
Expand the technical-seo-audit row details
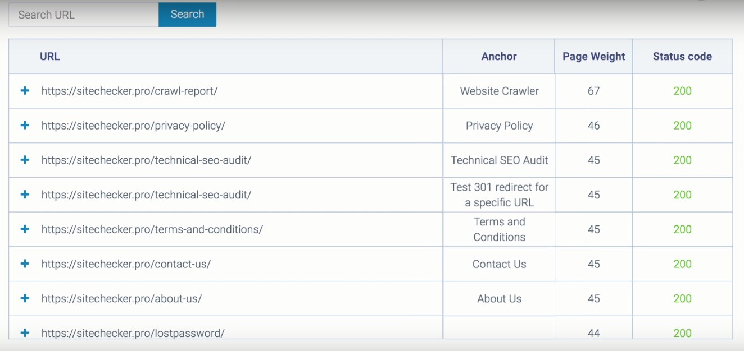(25, 160)
